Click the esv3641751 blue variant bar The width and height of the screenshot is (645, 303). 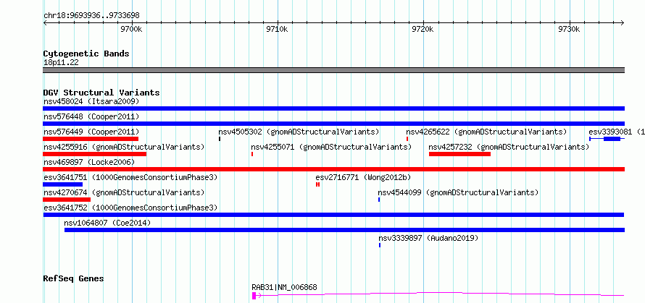coord(62,184)
